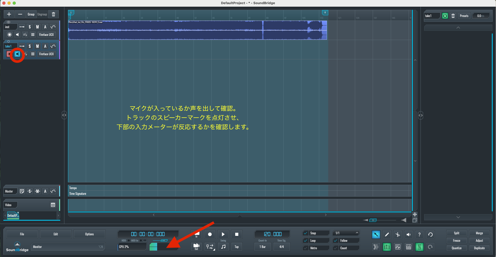This screenshot has width=496, height=257.
Task: Click the Record button in transport
Action: click(x=210, y=234)
